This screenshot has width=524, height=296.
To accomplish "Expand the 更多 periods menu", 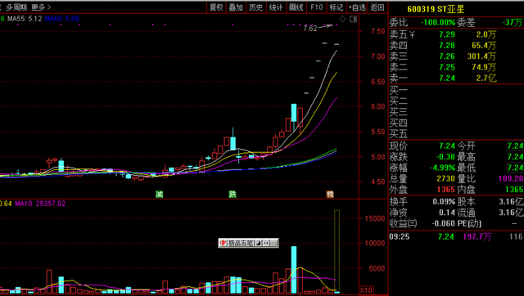I will 41,7.
